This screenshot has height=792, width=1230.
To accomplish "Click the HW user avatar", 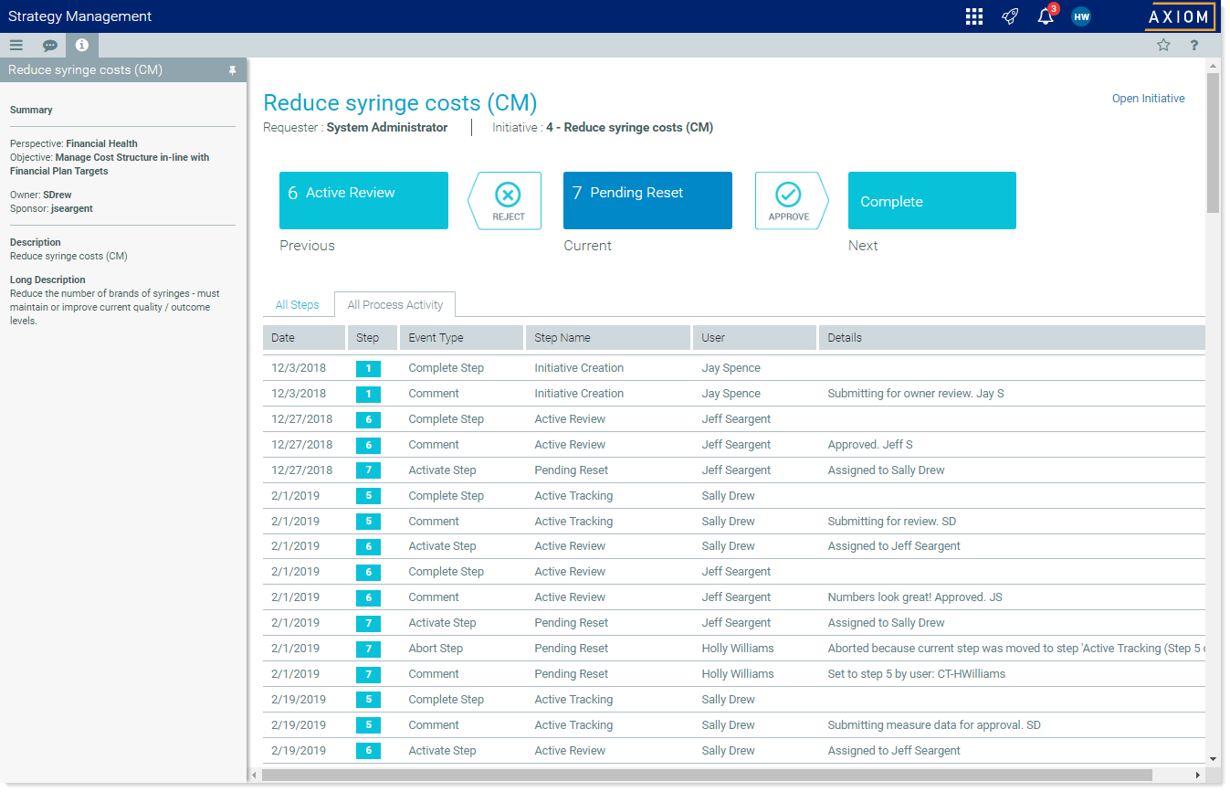I will coord(1081,16).
